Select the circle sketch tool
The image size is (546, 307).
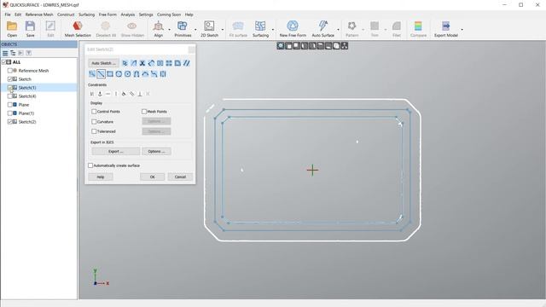pos(119,74)
